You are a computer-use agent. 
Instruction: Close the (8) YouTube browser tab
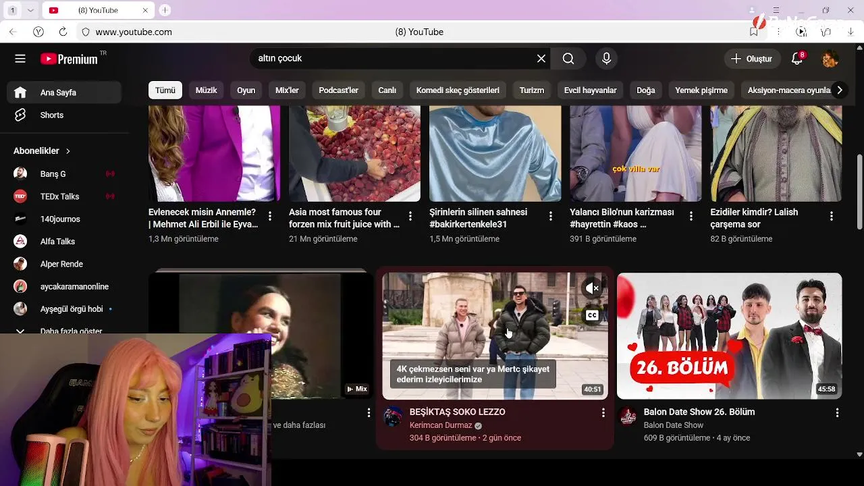(145, 10)
